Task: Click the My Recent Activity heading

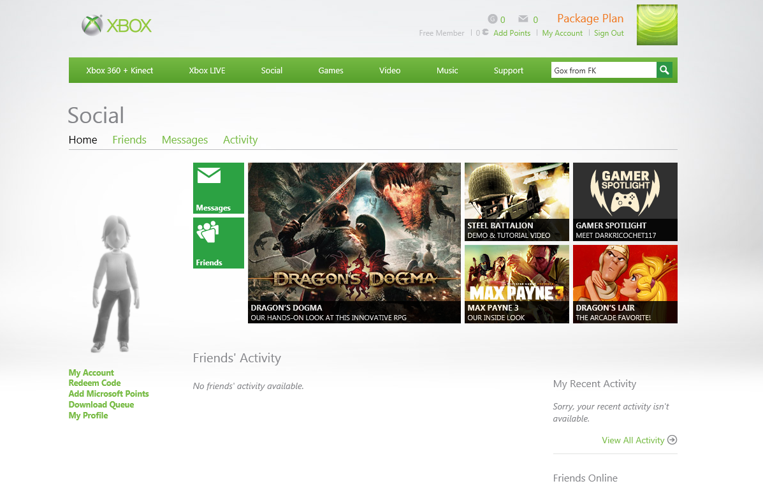Action: coord(595,384)
